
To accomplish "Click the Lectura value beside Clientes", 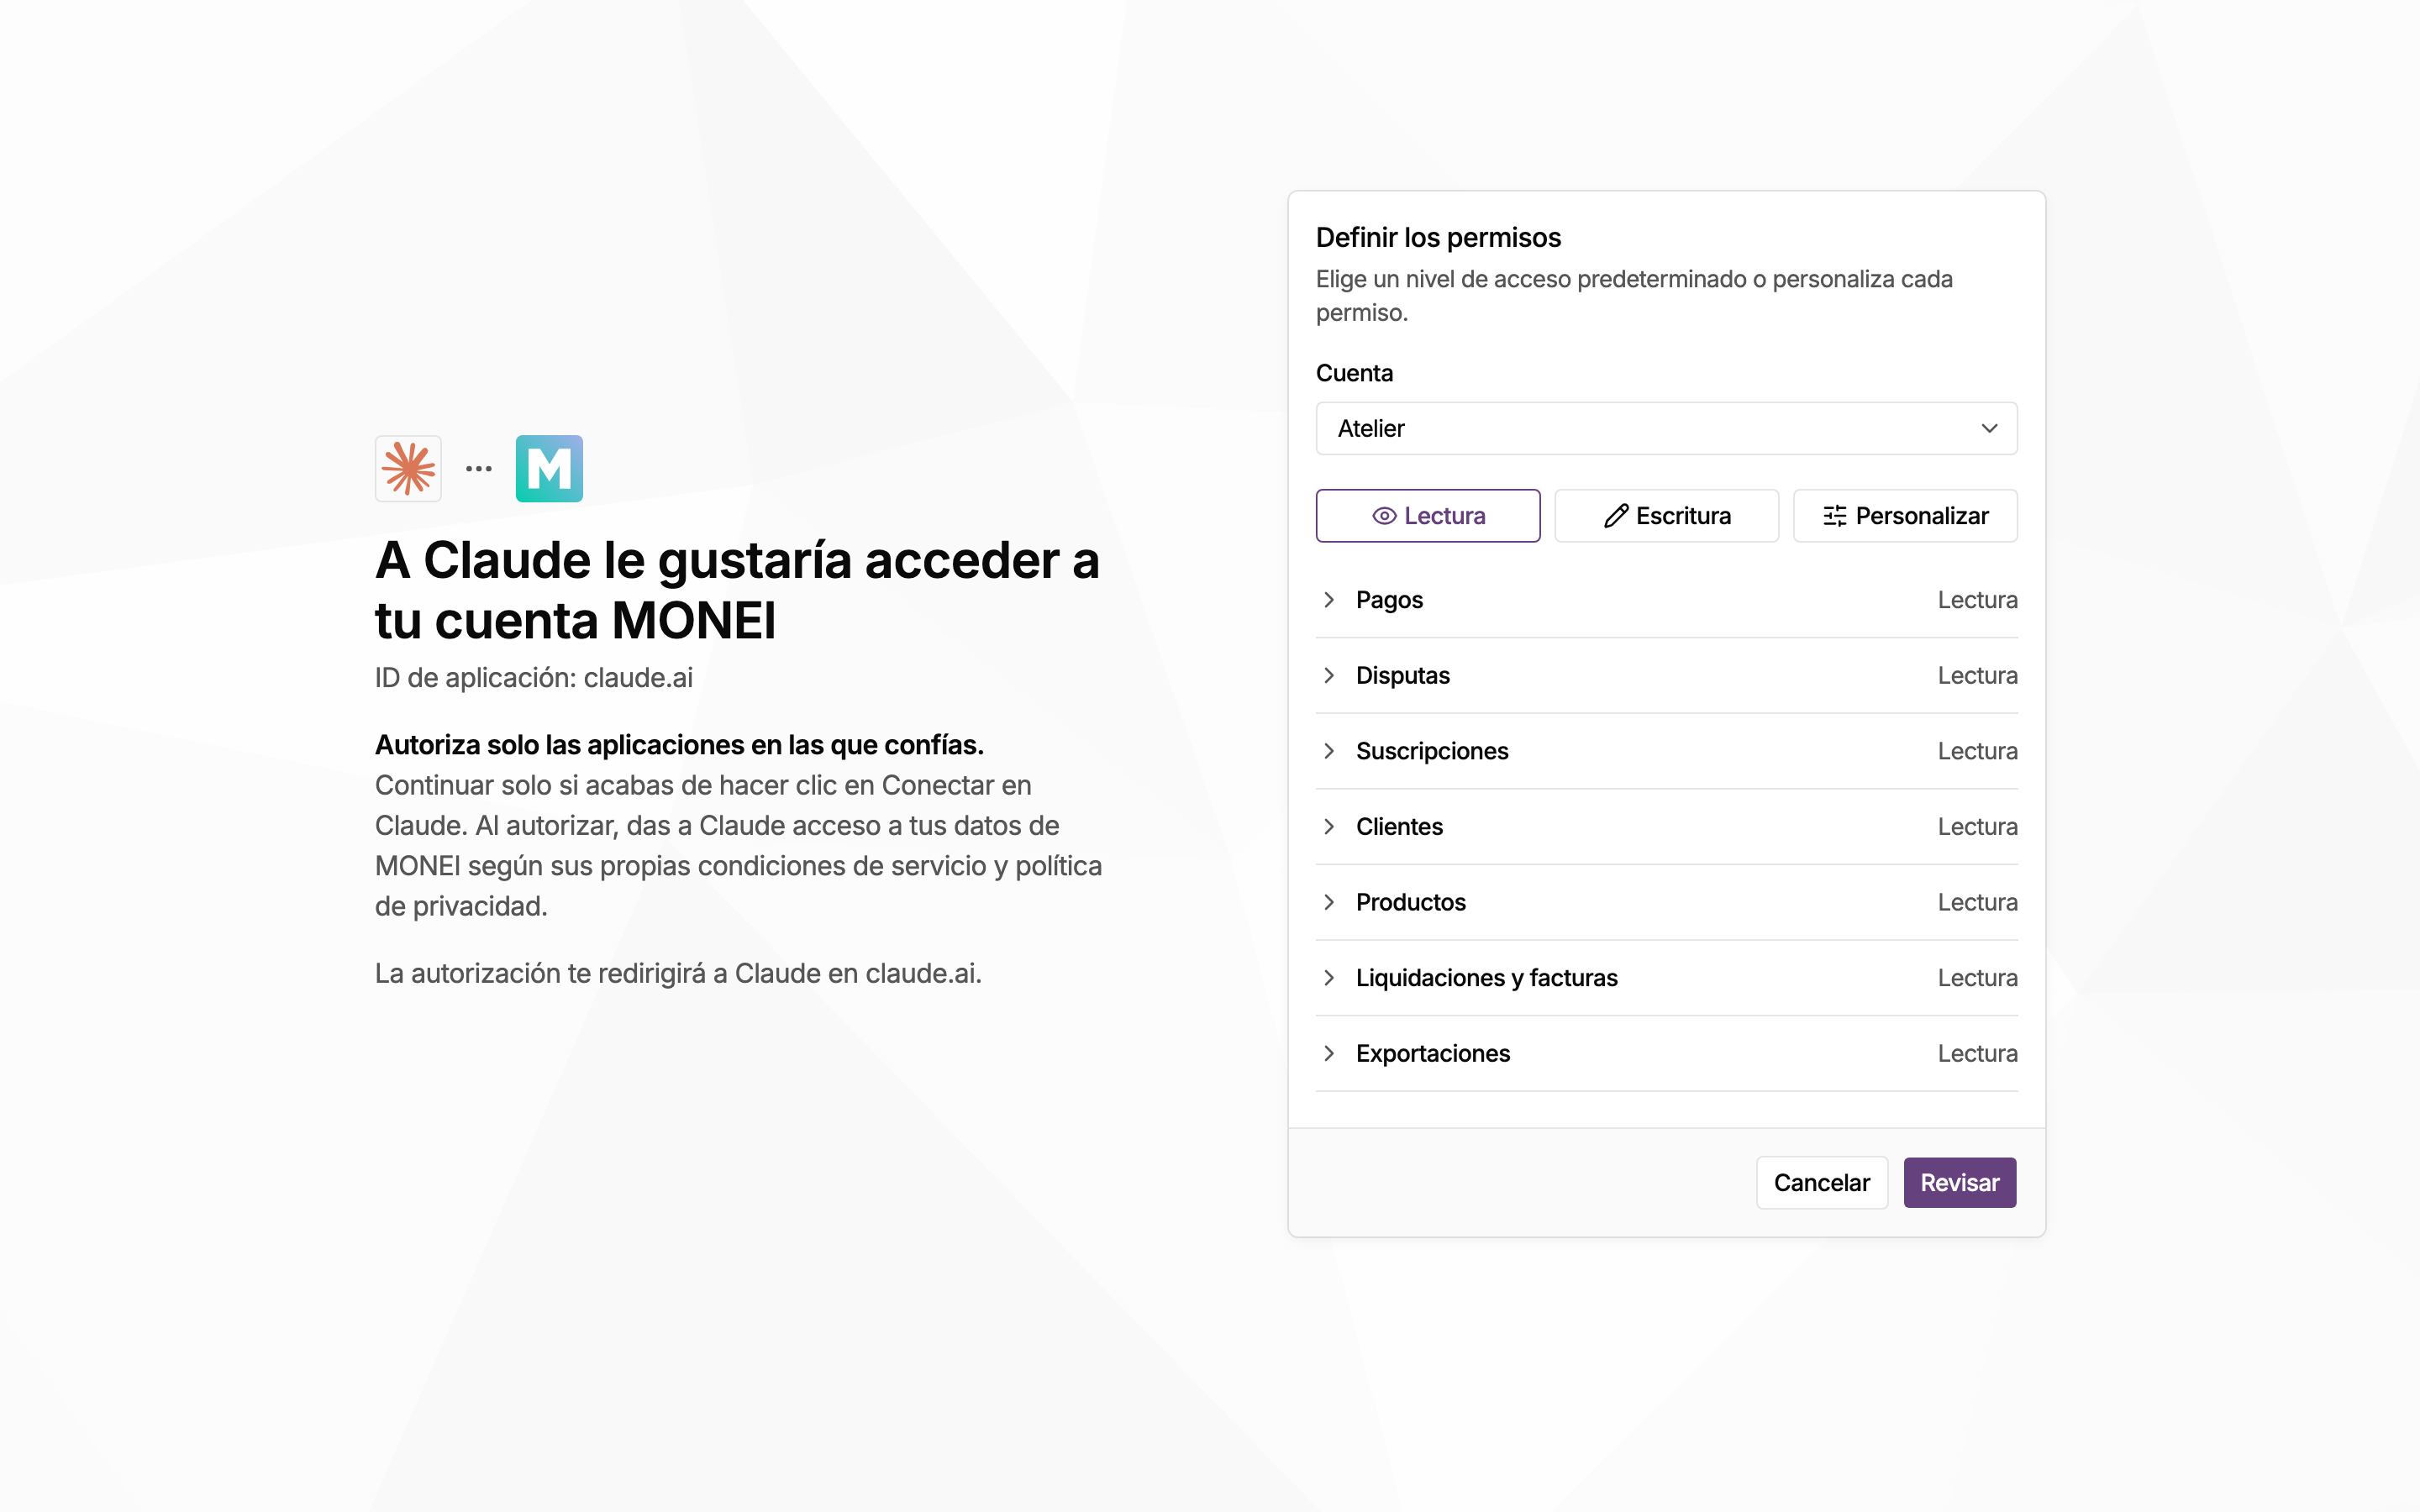I will tap(1977, 827).
